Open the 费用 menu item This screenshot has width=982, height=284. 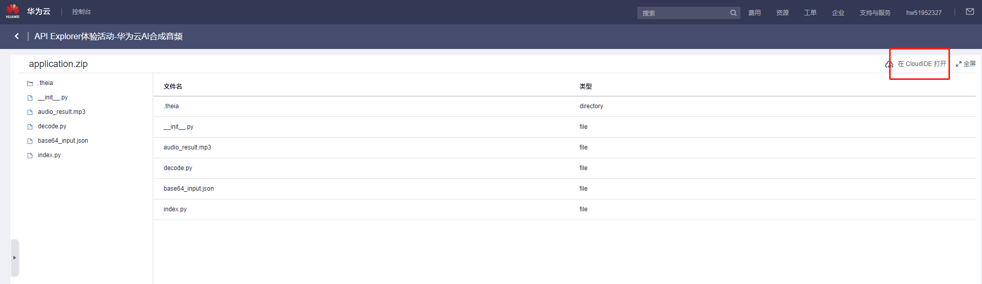754,13
